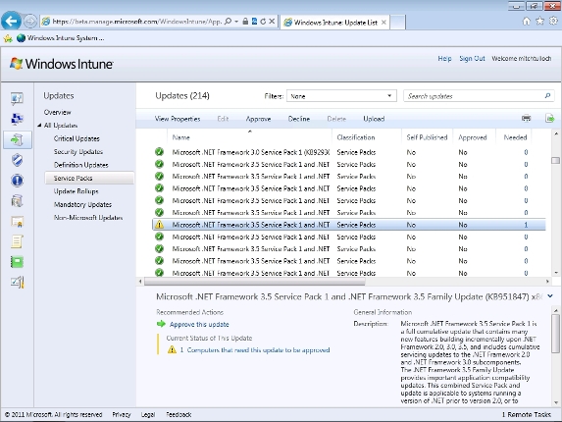
Task: Open the System Overview sidebar icon
Action: click(x=17, y=98)
